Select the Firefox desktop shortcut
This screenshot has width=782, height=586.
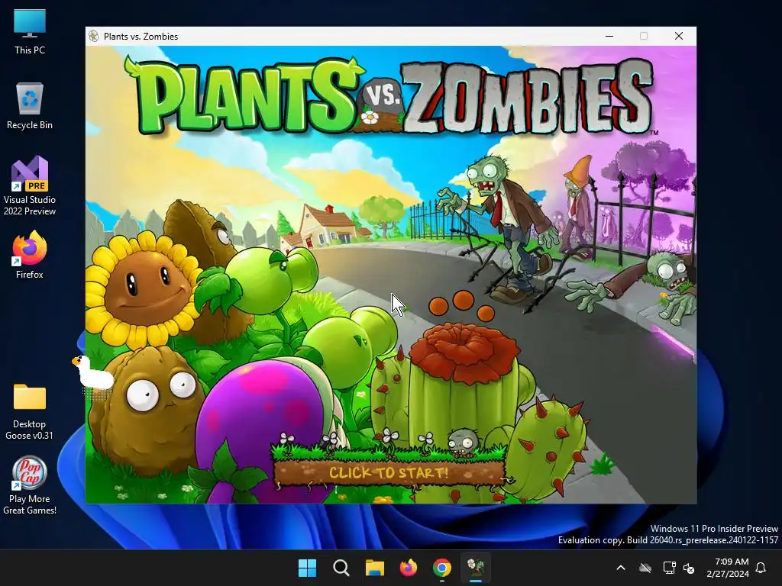point(30,255)
